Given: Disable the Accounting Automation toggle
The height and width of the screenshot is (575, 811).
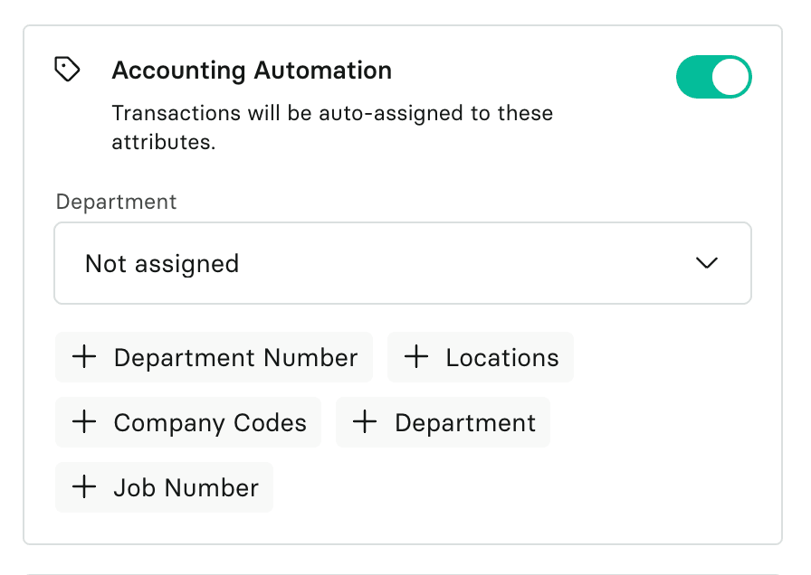Looking at the screenshot, I should coord(713,78).
